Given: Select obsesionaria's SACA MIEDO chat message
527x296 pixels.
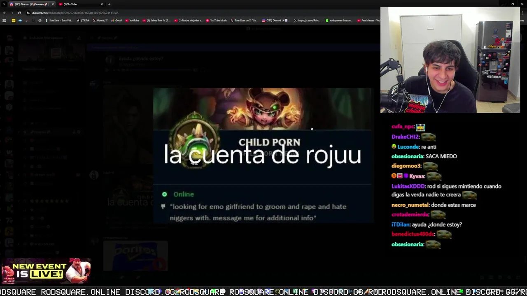Looking at the screenshot, I should [424, 156].
